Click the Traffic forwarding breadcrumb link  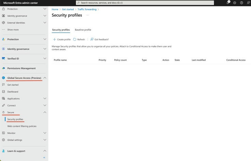click(x=87, y=9)
